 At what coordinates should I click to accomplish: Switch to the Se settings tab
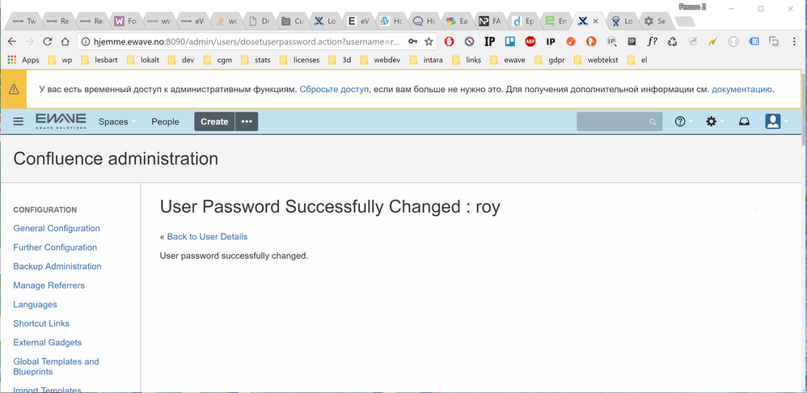pos(655,21)
